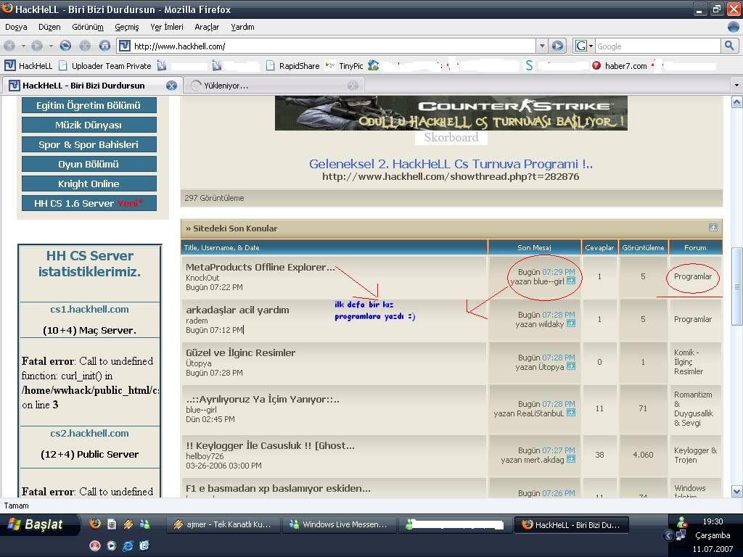Switch to the Yükleniyor tab
The height and width of the screenshot is (557, 743).
[274, 86]
